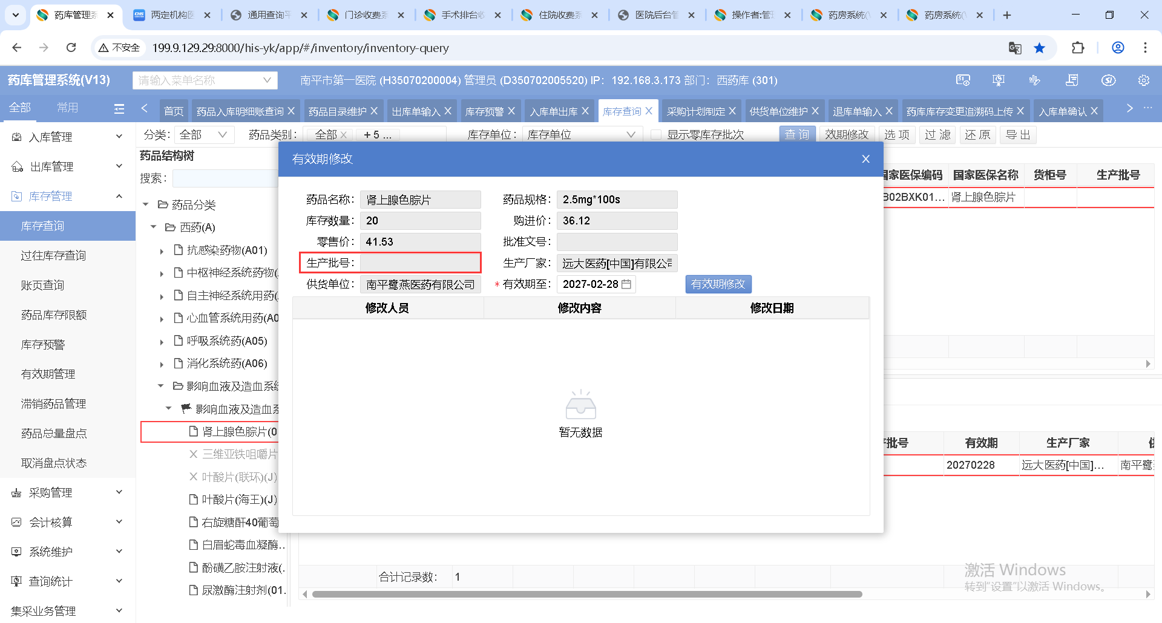Click the 会计核算 sidebar icon
The height and width of the screenshot is (623, 1162).
tap(17, 523)
